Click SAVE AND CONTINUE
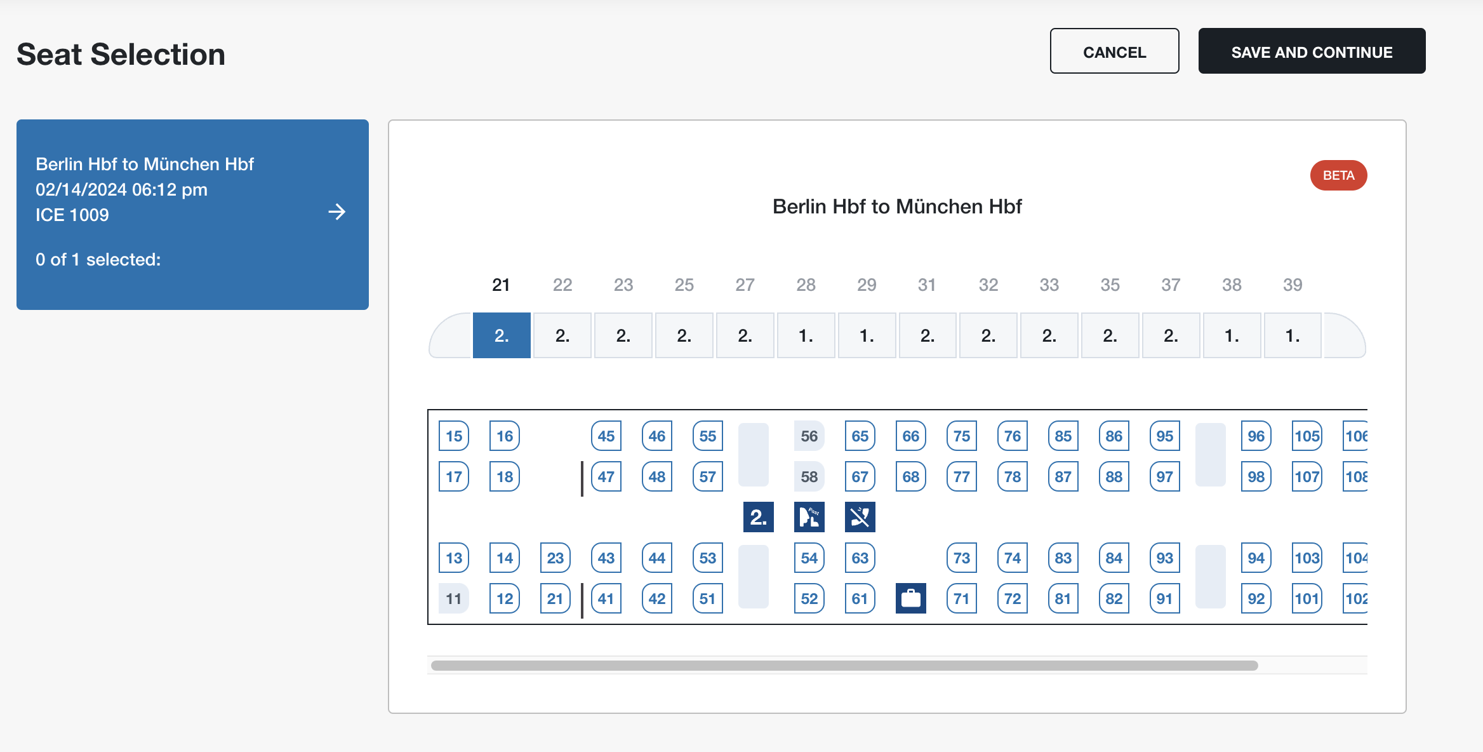Screen dimensions: 1483x752 click(x=1312, y=51)
